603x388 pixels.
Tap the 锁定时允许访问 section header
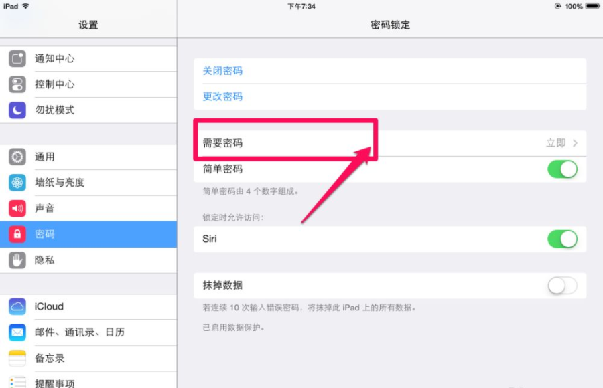pos(233,218)
